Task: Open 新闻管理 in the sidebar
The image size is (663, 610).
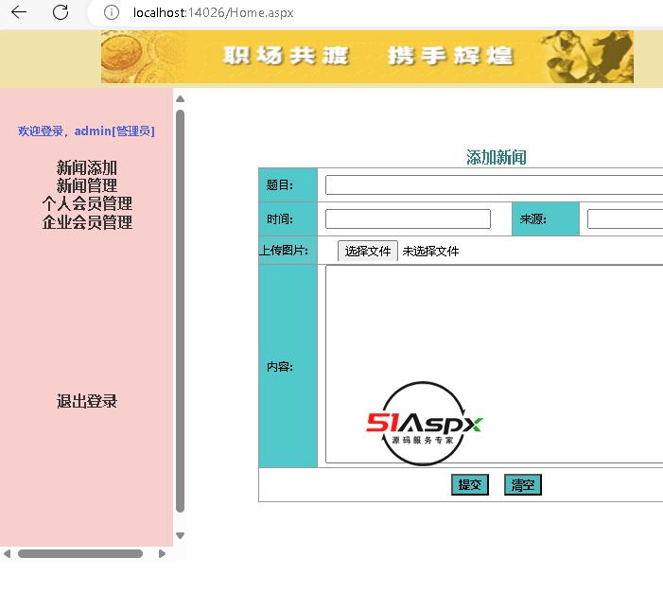Action: coord(87,185)
